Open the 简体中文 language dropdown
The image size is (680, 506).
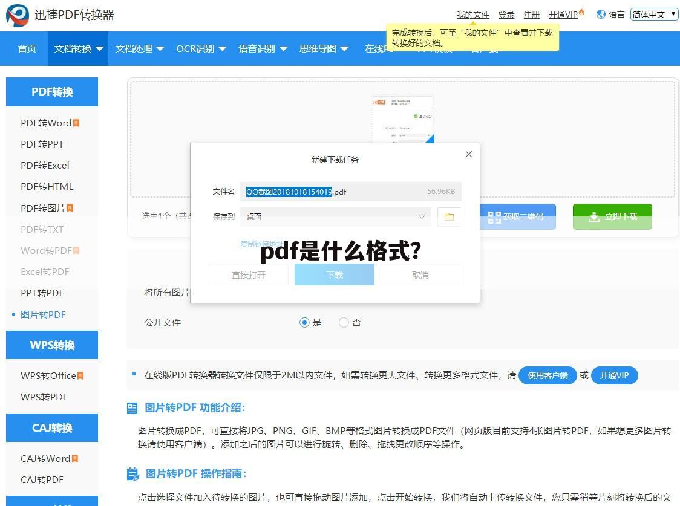654,15
